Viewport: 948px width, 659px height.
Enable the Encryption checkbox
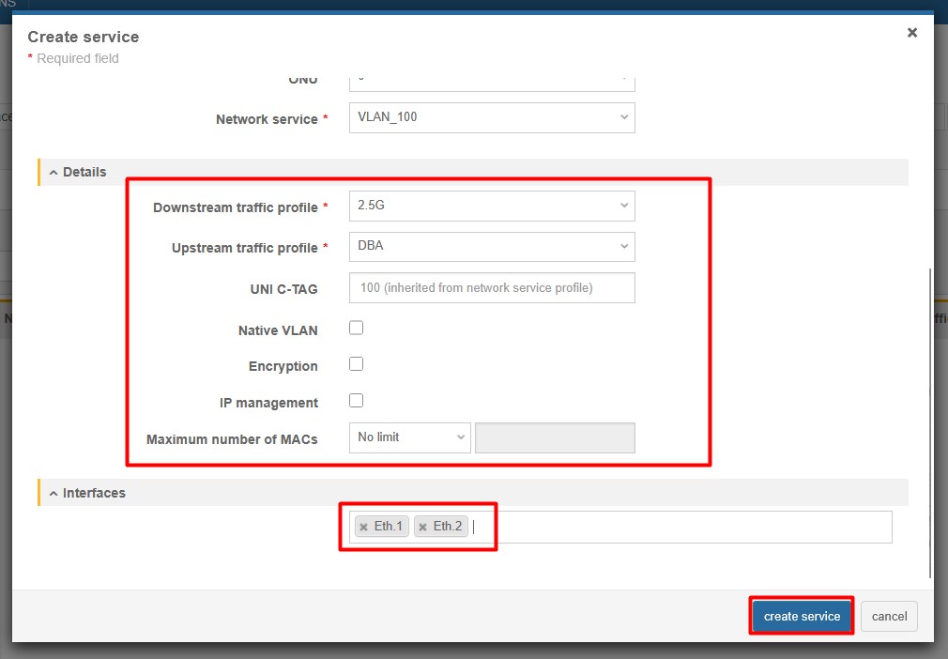pyautogui.click(x=356, y=364)
